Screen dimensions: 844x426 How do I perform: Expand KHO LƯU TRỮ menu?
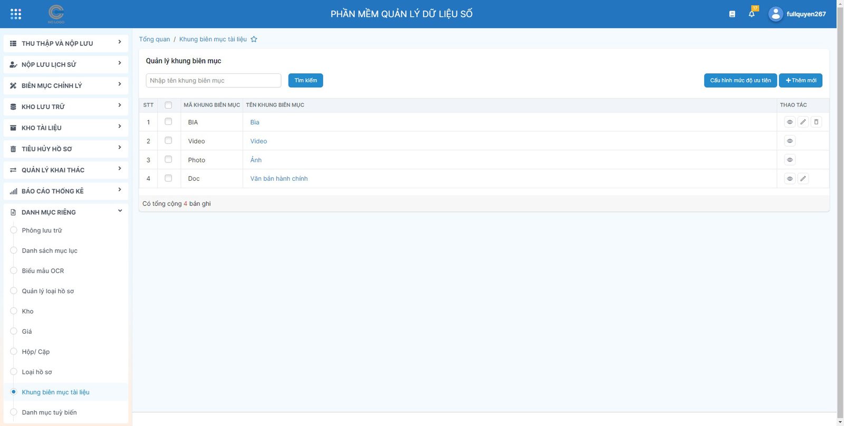[x=65, y=106]
